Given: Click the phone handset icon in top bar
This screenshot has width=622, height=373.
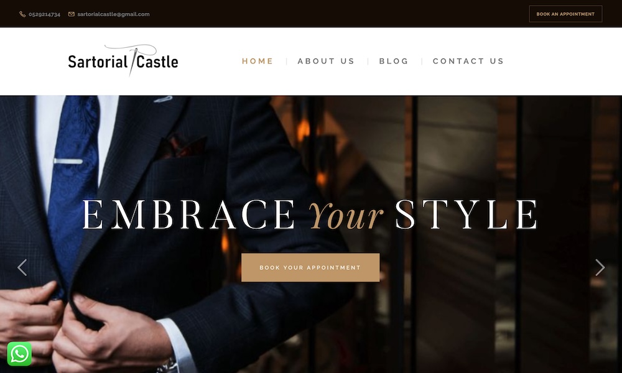Looking at the screenshot, I should (x=22, y=14).
